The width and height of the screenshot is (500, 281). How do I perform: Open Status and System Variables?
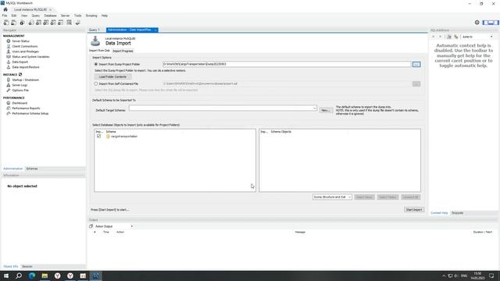[x=30, y=57]
